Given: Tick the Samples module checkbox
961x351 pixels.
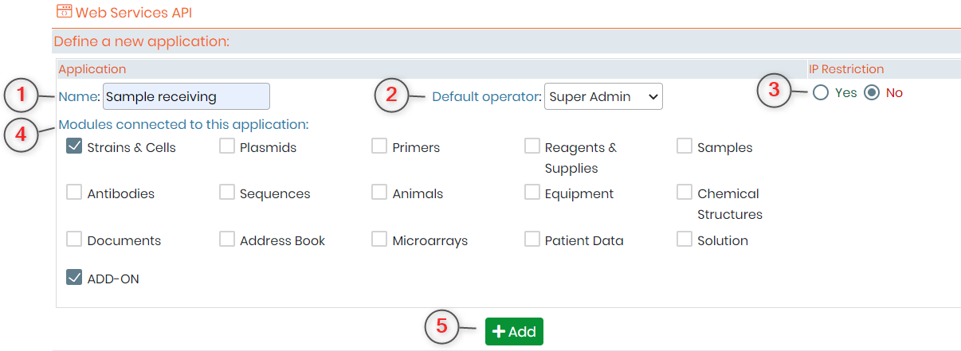Looking at the screenshot, I should click(x=684, y=146).
